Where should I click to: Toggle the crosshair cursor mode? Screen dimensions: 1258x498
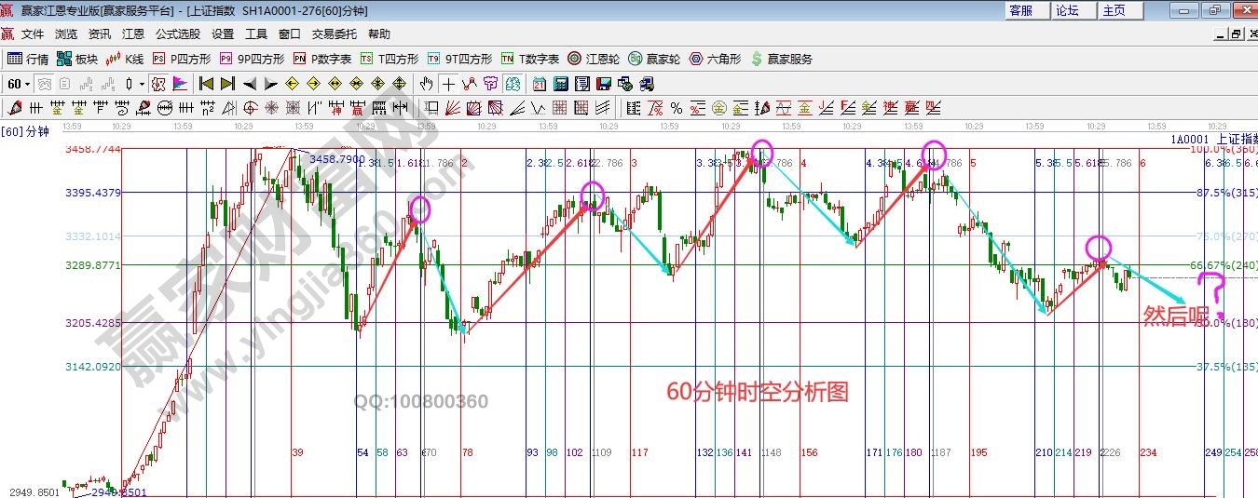click(x=449, y=84)
